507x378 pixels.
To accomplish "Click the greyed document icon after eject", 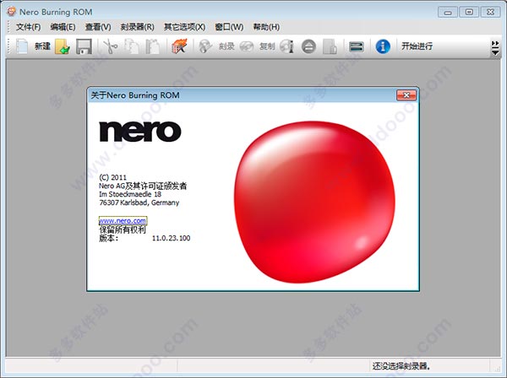I will click(330, 46).
